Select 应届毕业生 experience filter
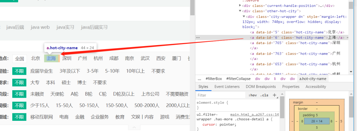Screen dimensions: 357x131 click(41, 71)
